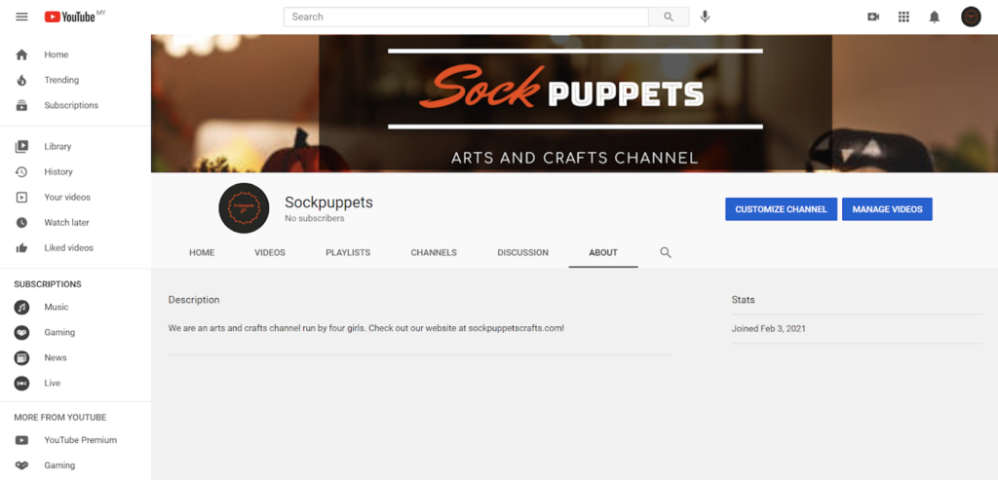The height and width of the screenshot is (480, 998).
Task: Switch to the Playlists tab
Action: point(348,252)
